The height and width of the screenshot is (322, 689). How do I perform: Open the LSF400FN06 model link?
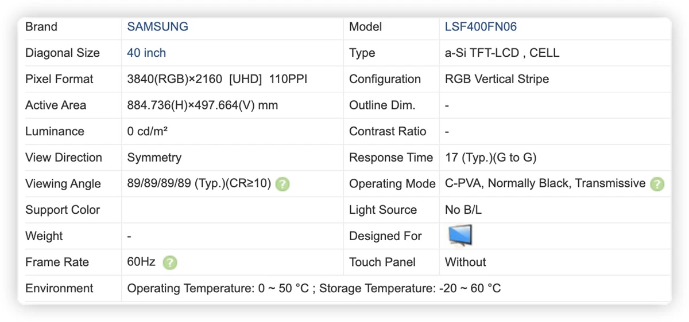(481, 26)
